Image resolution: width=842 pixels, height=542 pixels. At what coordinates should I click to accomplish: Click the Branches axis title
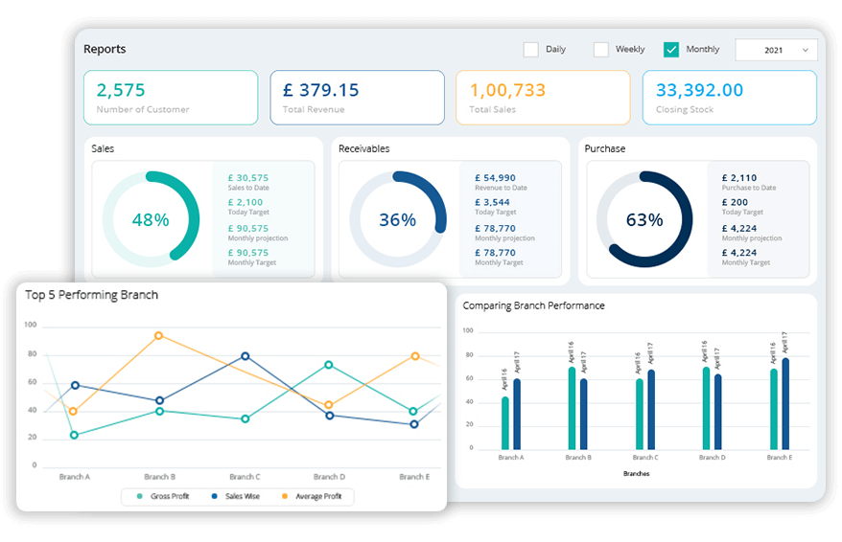tap(637, 473)
